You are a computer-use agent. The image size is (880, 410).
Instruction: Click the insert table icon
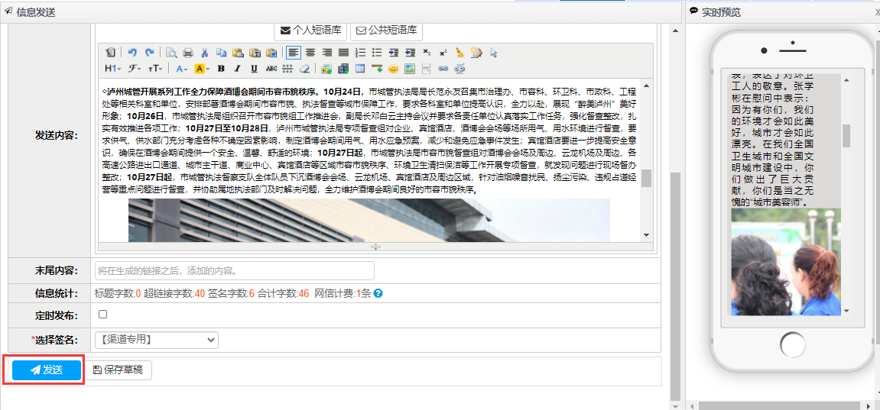tap(359, 69)
